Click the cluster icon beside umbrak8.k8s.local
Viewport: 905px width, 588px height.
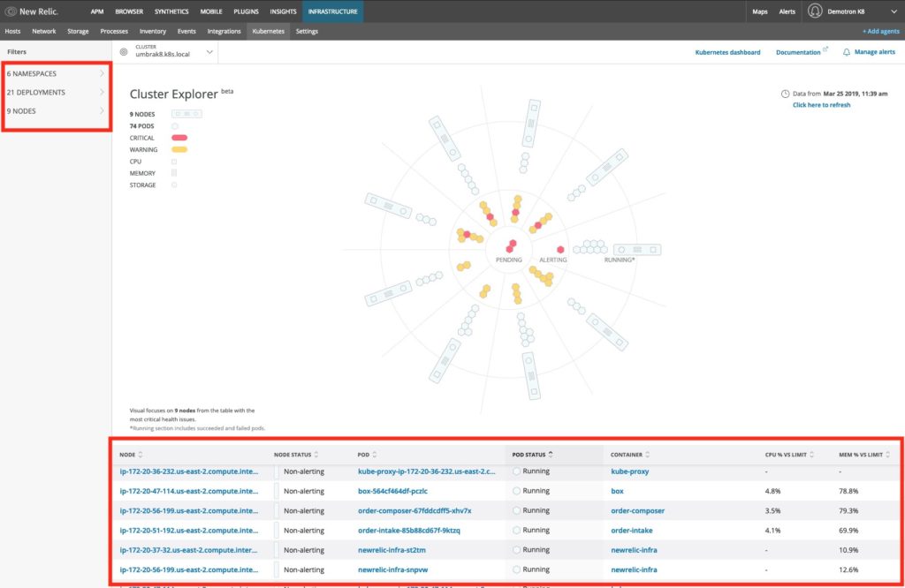point(124,52)
